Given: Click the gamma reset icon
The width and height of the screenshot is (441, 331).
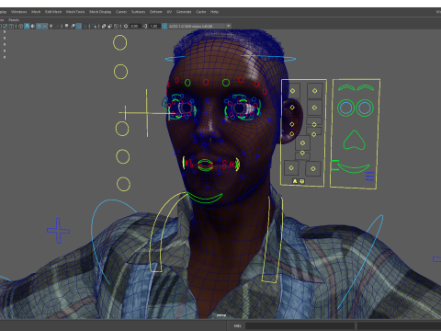Looking at the screenshot, I should point(145,26).
